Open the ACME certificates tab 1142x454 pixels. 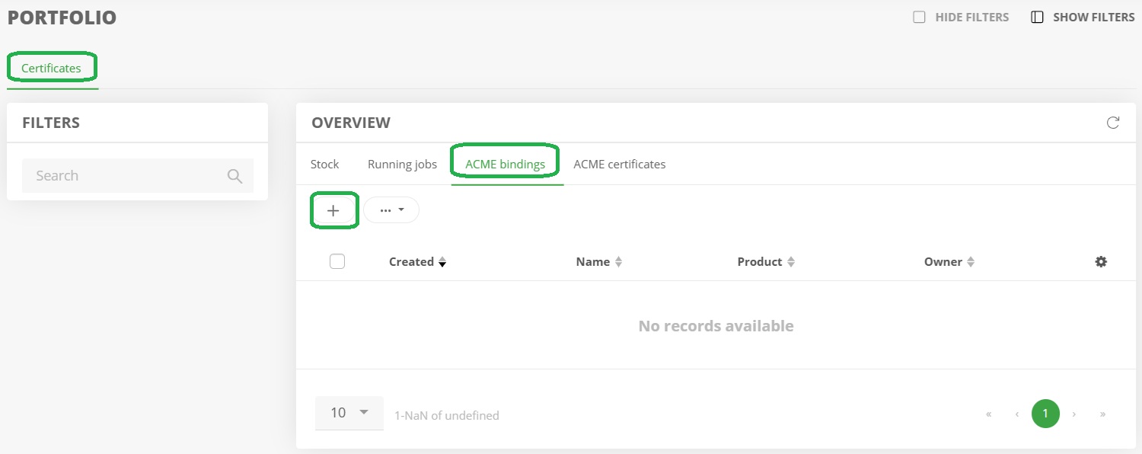coord(620,164)
